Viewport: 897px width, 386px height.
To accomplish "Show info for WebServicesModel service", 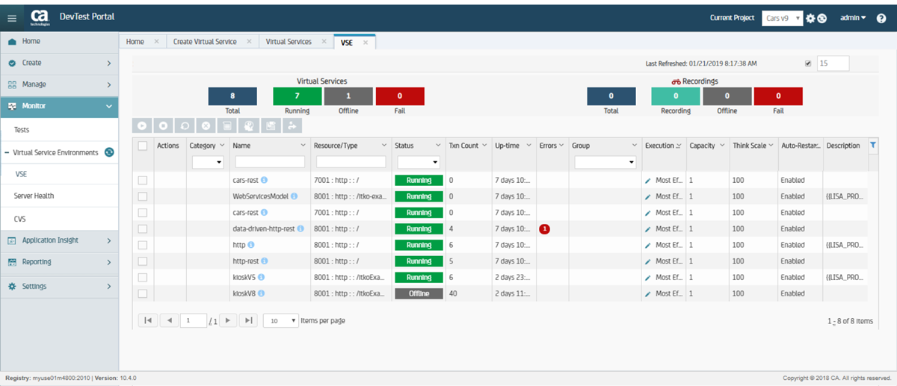I will pyautogui.click(x=294, y=196).
